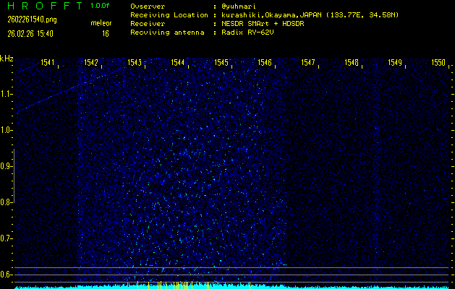Image resolution: width=455 pixels, height=289 pixels.
Task: Click the Receiving antenna label
Action: pyautogui.click(x=167, y=33)
